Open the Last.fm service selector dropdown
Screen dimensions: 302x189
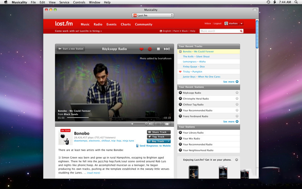[x=153, y=15]
